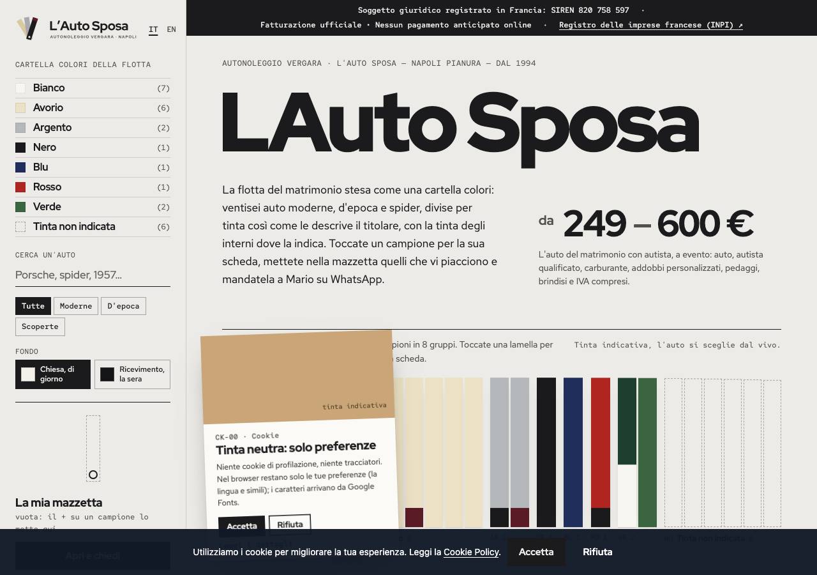Set background to 'Chiesa, di giorno'
The height and width of the screenshot is (575, 817).
(x=53, y=374)
